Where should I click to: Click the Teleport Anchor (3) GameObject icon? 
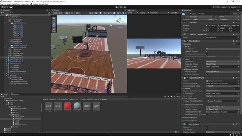[x=183, y=14]
